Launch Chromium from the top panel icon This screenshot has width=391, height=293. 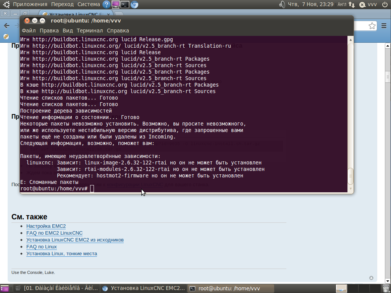(134, 5)
